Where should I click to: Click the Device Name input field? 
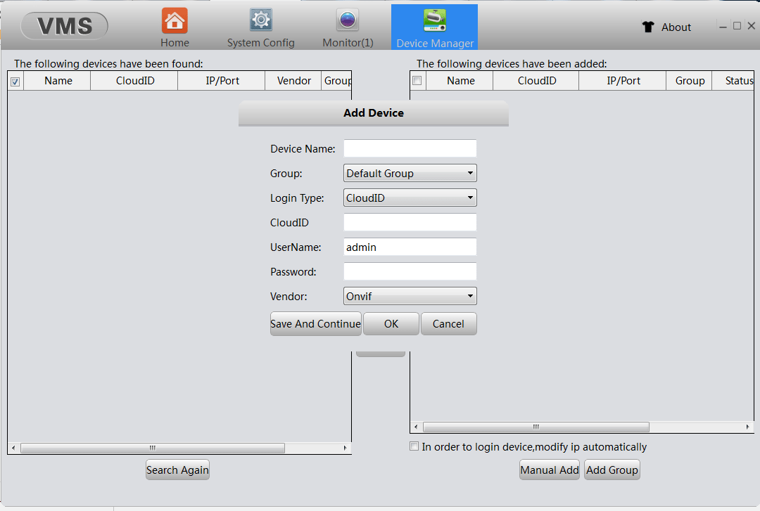click(410, 148)
